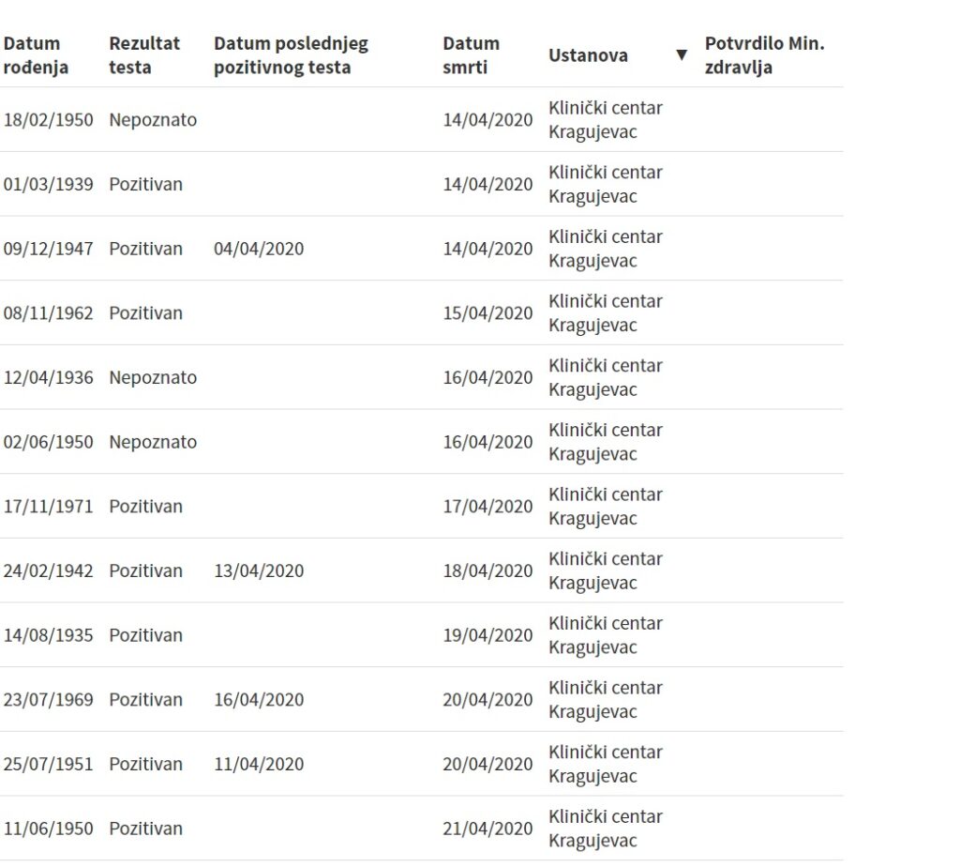Sort table by Datum smrti header
The width and height of the screenshot is (960, 867).
point(472,55)
